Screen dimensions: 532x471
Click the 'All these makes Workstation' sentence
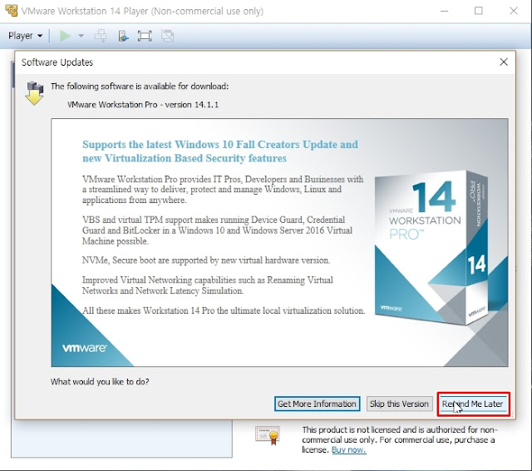pyautogui.click(x=224, y=310)
